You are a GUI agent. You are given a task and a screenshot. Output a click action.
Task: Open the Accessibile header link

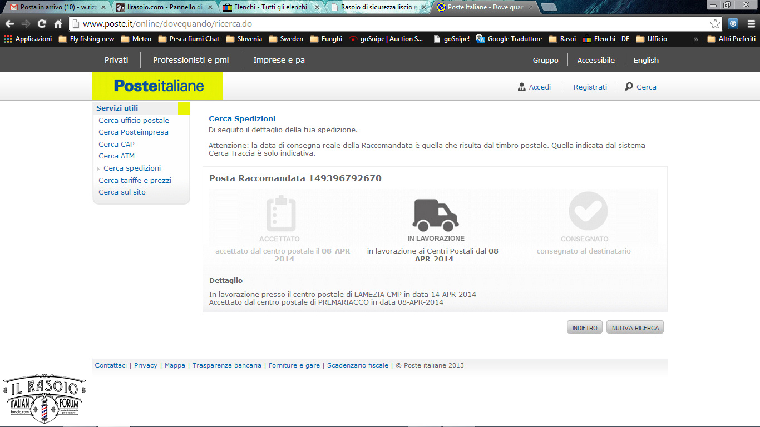[x=596, y=60]
